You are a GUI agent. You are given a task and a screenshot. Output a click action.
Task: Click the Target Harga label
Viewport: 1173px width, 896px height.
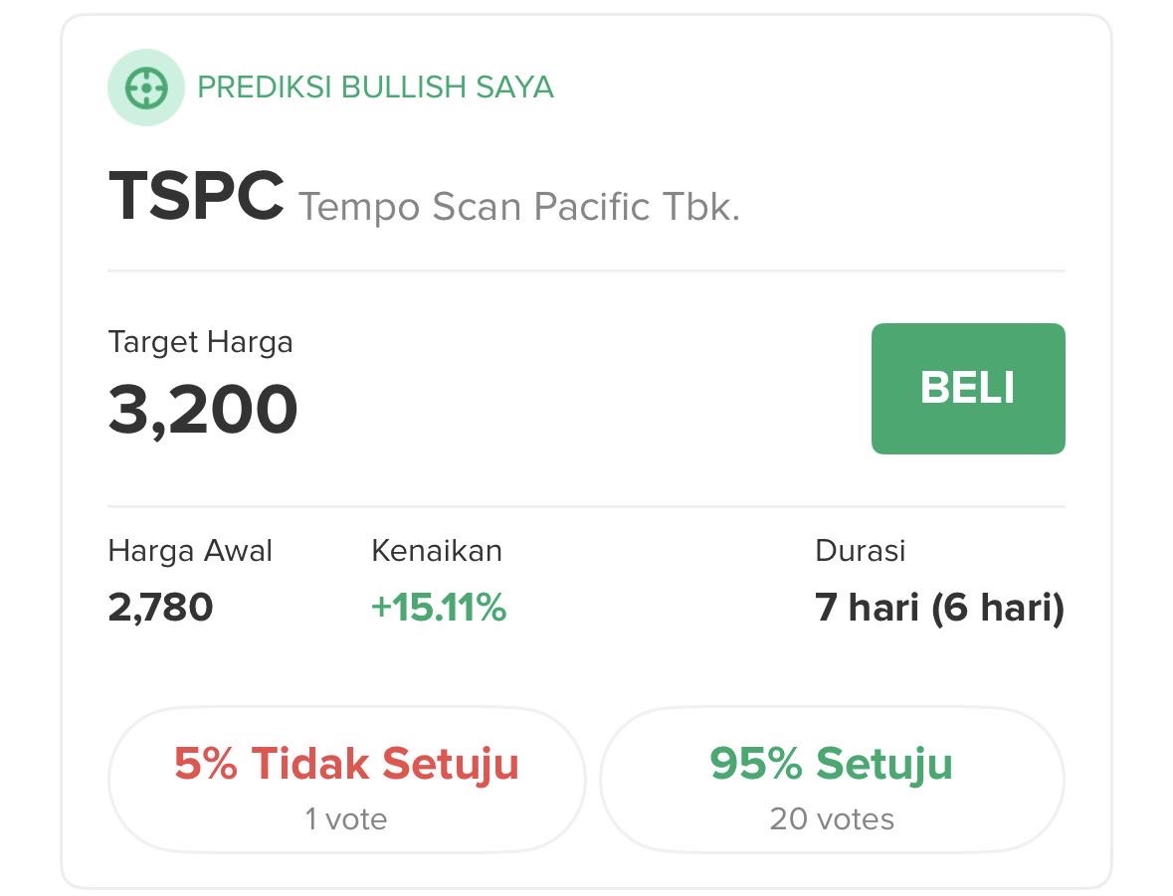(200, 343)
